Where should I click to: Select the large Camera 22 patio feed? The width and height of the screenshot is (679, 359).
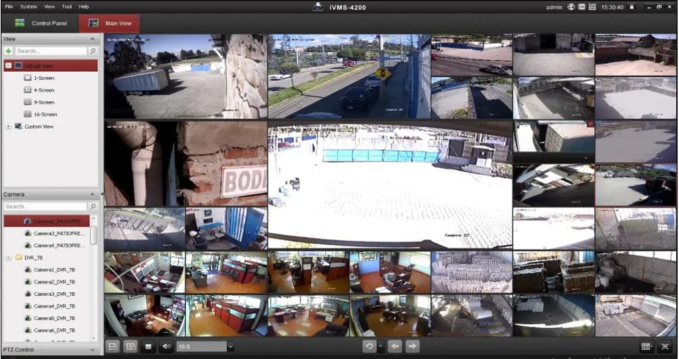390,185
